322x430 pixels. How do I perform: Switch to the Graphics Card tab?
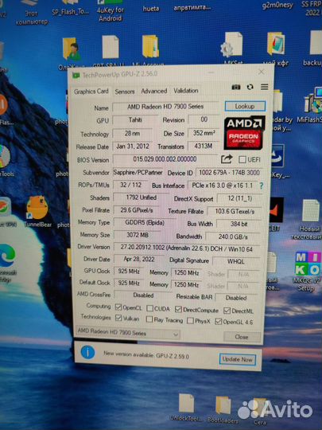tap(91, 92)
